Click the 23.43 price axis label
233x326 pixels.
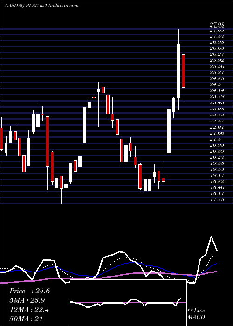[217, 103]
